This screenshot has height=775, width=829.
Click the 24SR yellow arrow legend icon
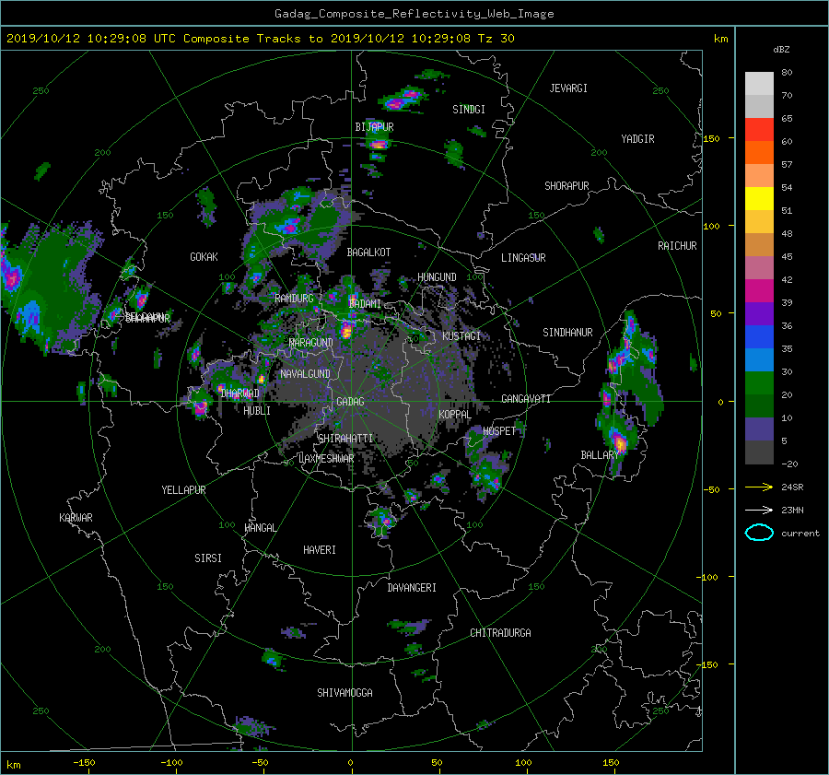coord(759,487)
